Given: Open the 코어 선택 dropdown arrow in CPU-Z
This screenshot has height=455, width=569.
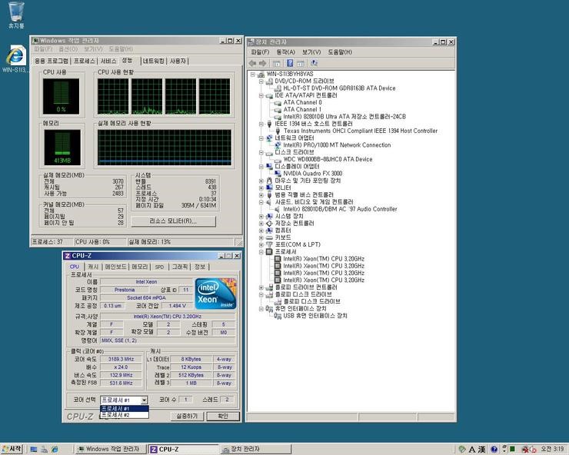Looking at the screenshot, I should pyautogui.click(x=144, y=400).
